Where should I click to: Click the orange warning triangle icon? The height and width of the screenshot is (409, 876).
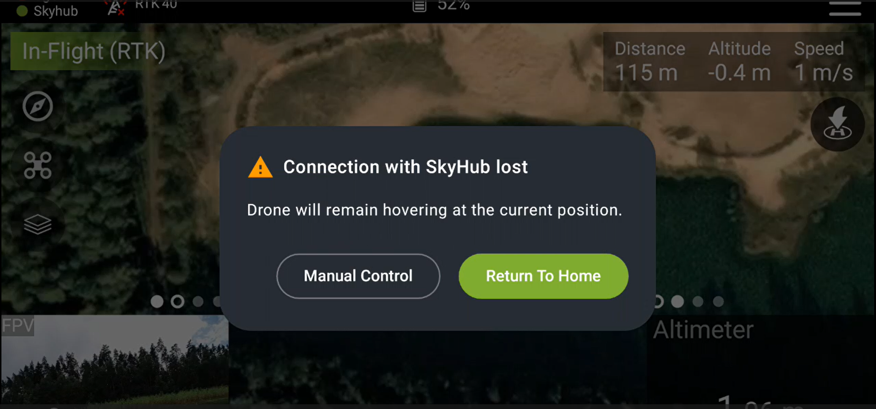coord(260,167)
